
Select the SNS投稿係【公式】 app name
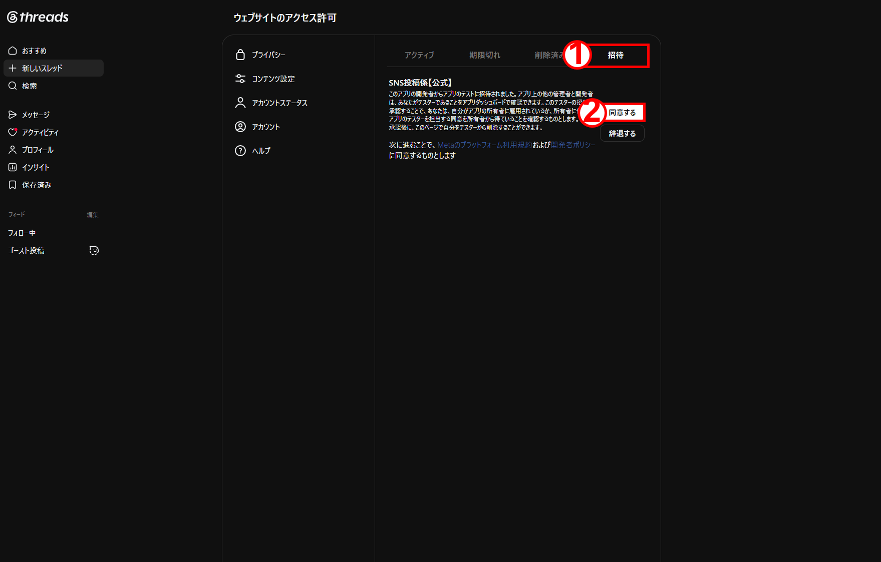click(x=420, y=83)
